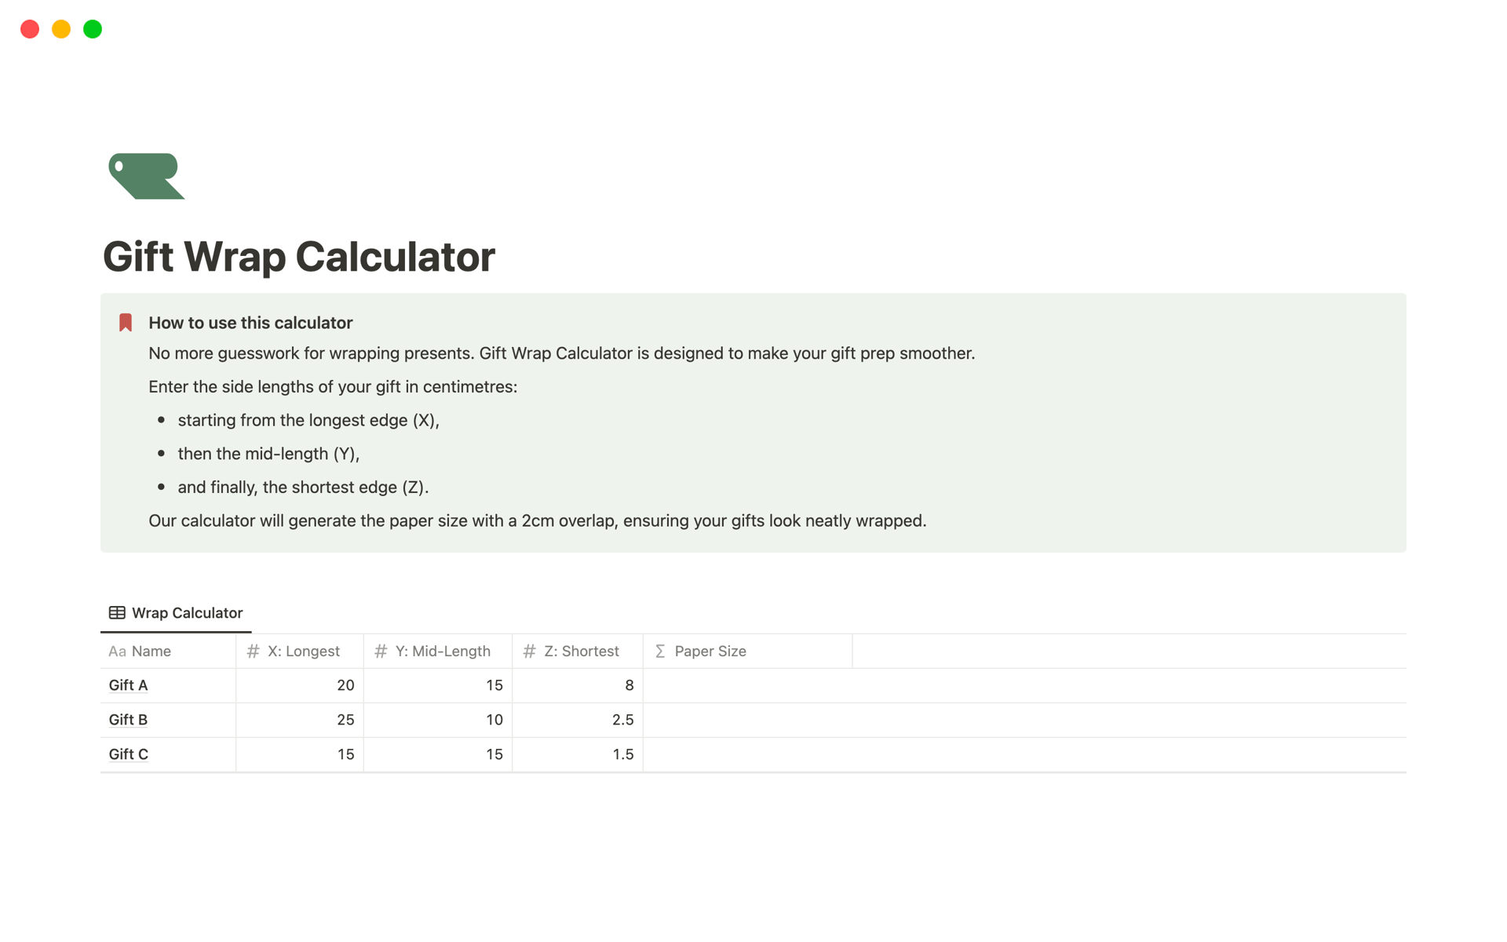Click the Σ icon on the Paper Size column
1507x942 pixels.
659,651
